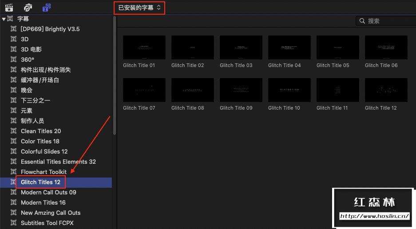Screen dimensions: 416x229
Task: Click the icon beside [DP669] Brightly V3.5
Action: pos(13,29)
